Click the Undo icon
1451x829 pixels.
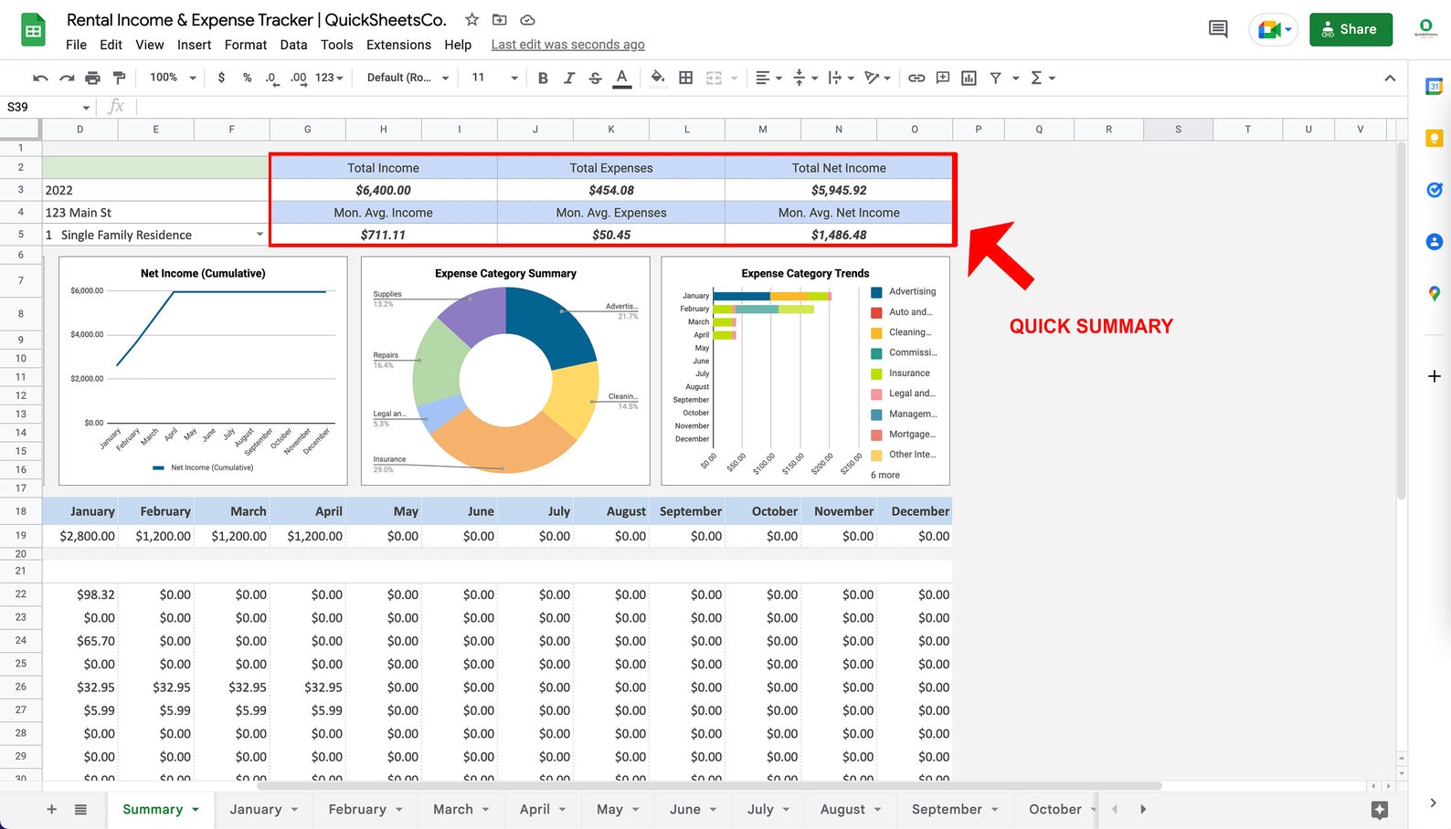tap(40, 79)
